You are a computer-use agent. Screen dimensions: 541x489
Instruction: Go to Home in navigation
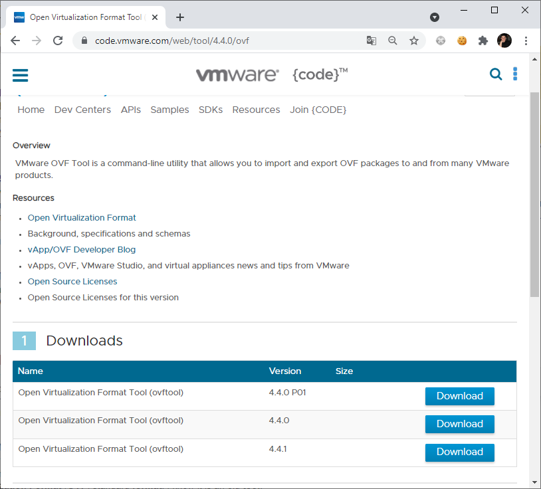(31, 110)
